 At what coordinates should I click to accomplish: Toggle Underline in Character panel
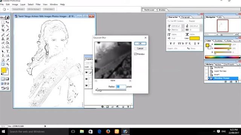click(x=195, y=43)
